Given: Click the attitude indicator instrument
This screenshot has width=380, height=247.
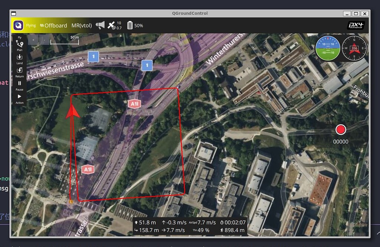Looking at the screenshot, I should [329, 48].
